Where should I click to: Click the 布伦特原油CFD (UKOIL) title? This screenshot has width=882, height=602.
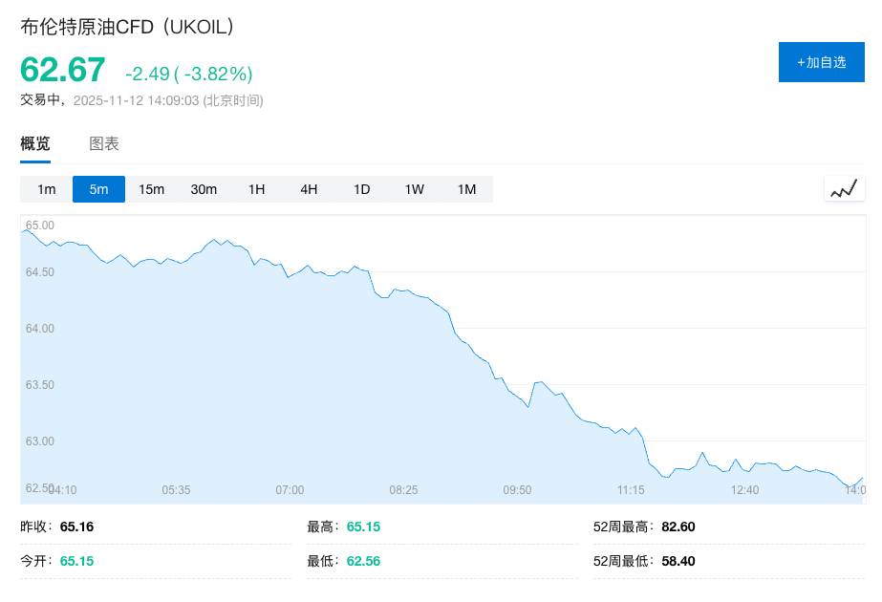pos(127,27)
